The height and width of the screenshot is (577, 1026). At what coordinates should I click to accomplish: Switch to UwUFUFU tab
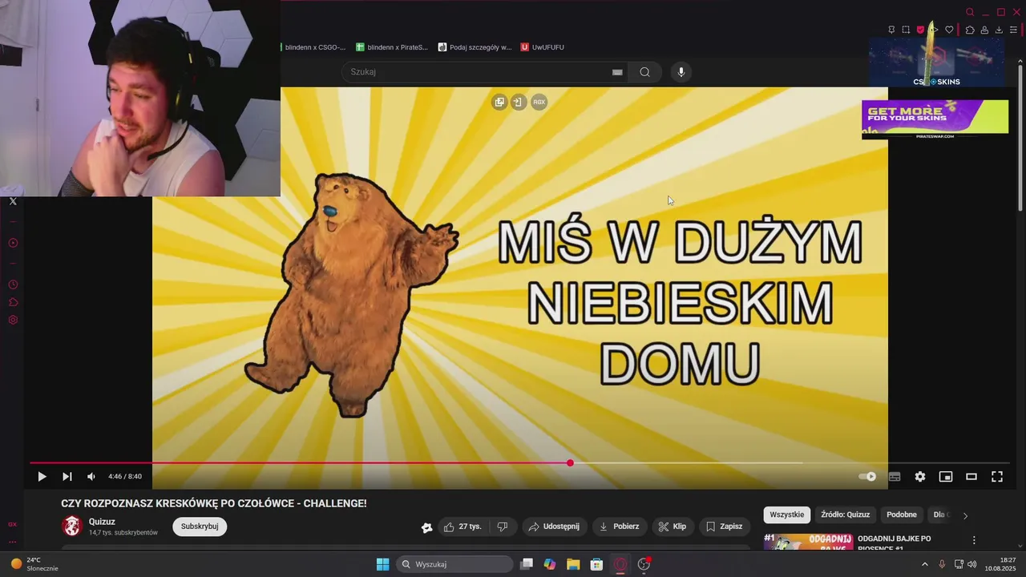(x=543, y=47)
